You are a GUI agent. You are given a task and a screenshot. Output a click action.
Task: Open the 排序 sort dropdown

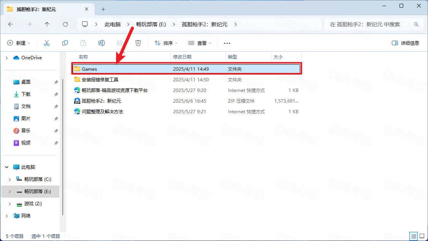[x=166, y=43]
